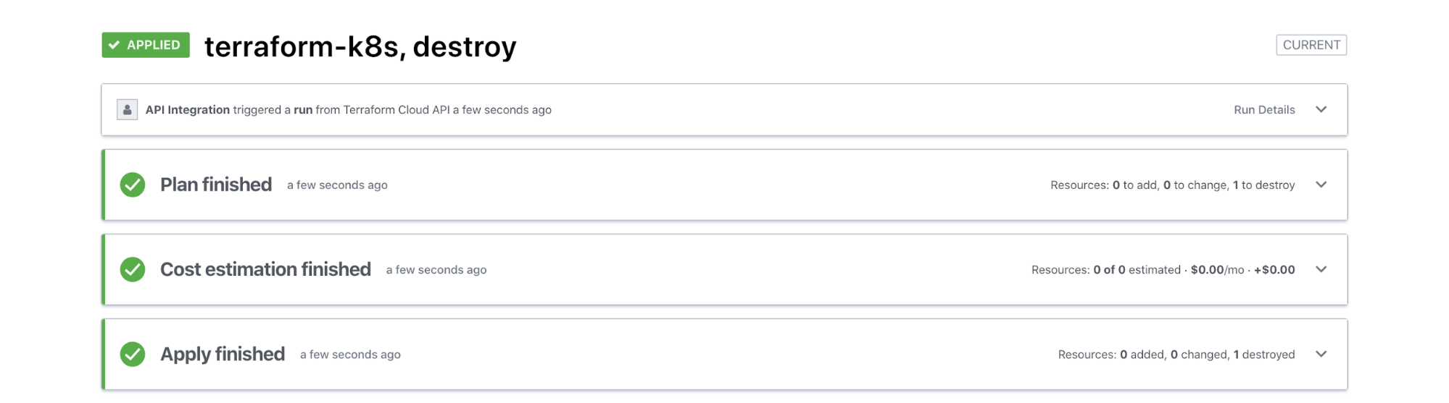Click the API Integration name
This screenshot has height=403, width=1449.
188,110
